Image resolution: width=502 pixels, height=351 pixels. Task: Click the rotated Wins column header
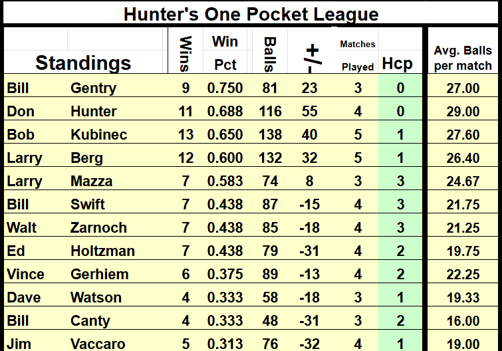click(186, 52)
